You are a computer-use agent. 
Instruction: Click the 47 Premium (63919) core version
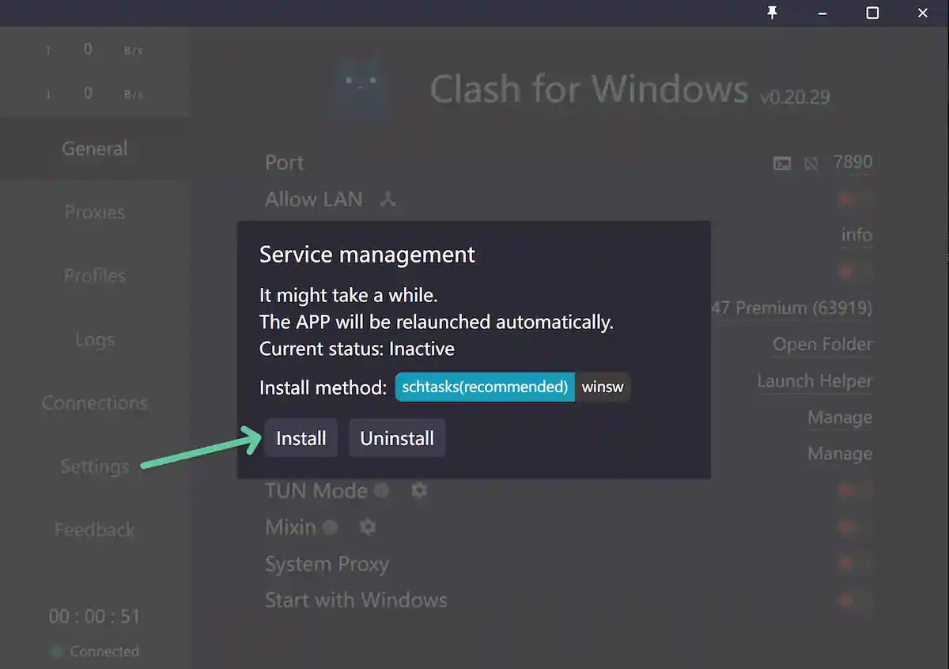click(x=792, y=308)
